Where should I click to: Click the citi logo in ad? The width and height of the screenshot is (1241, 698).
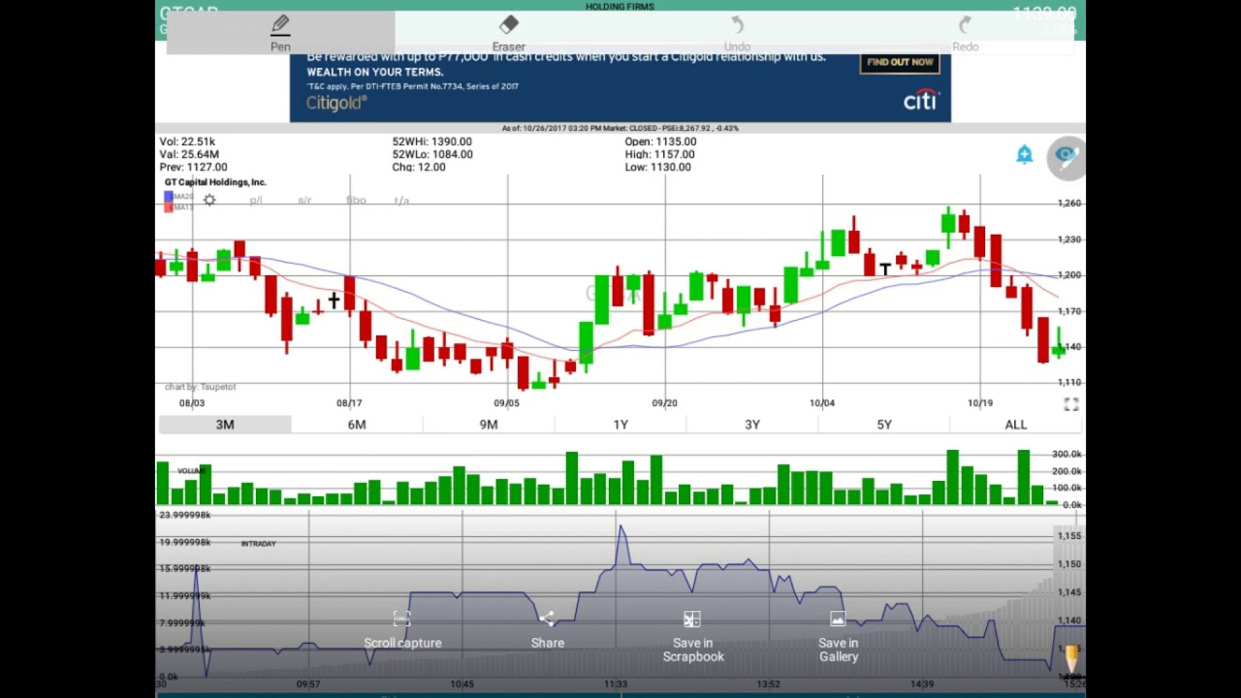point(921,100)
